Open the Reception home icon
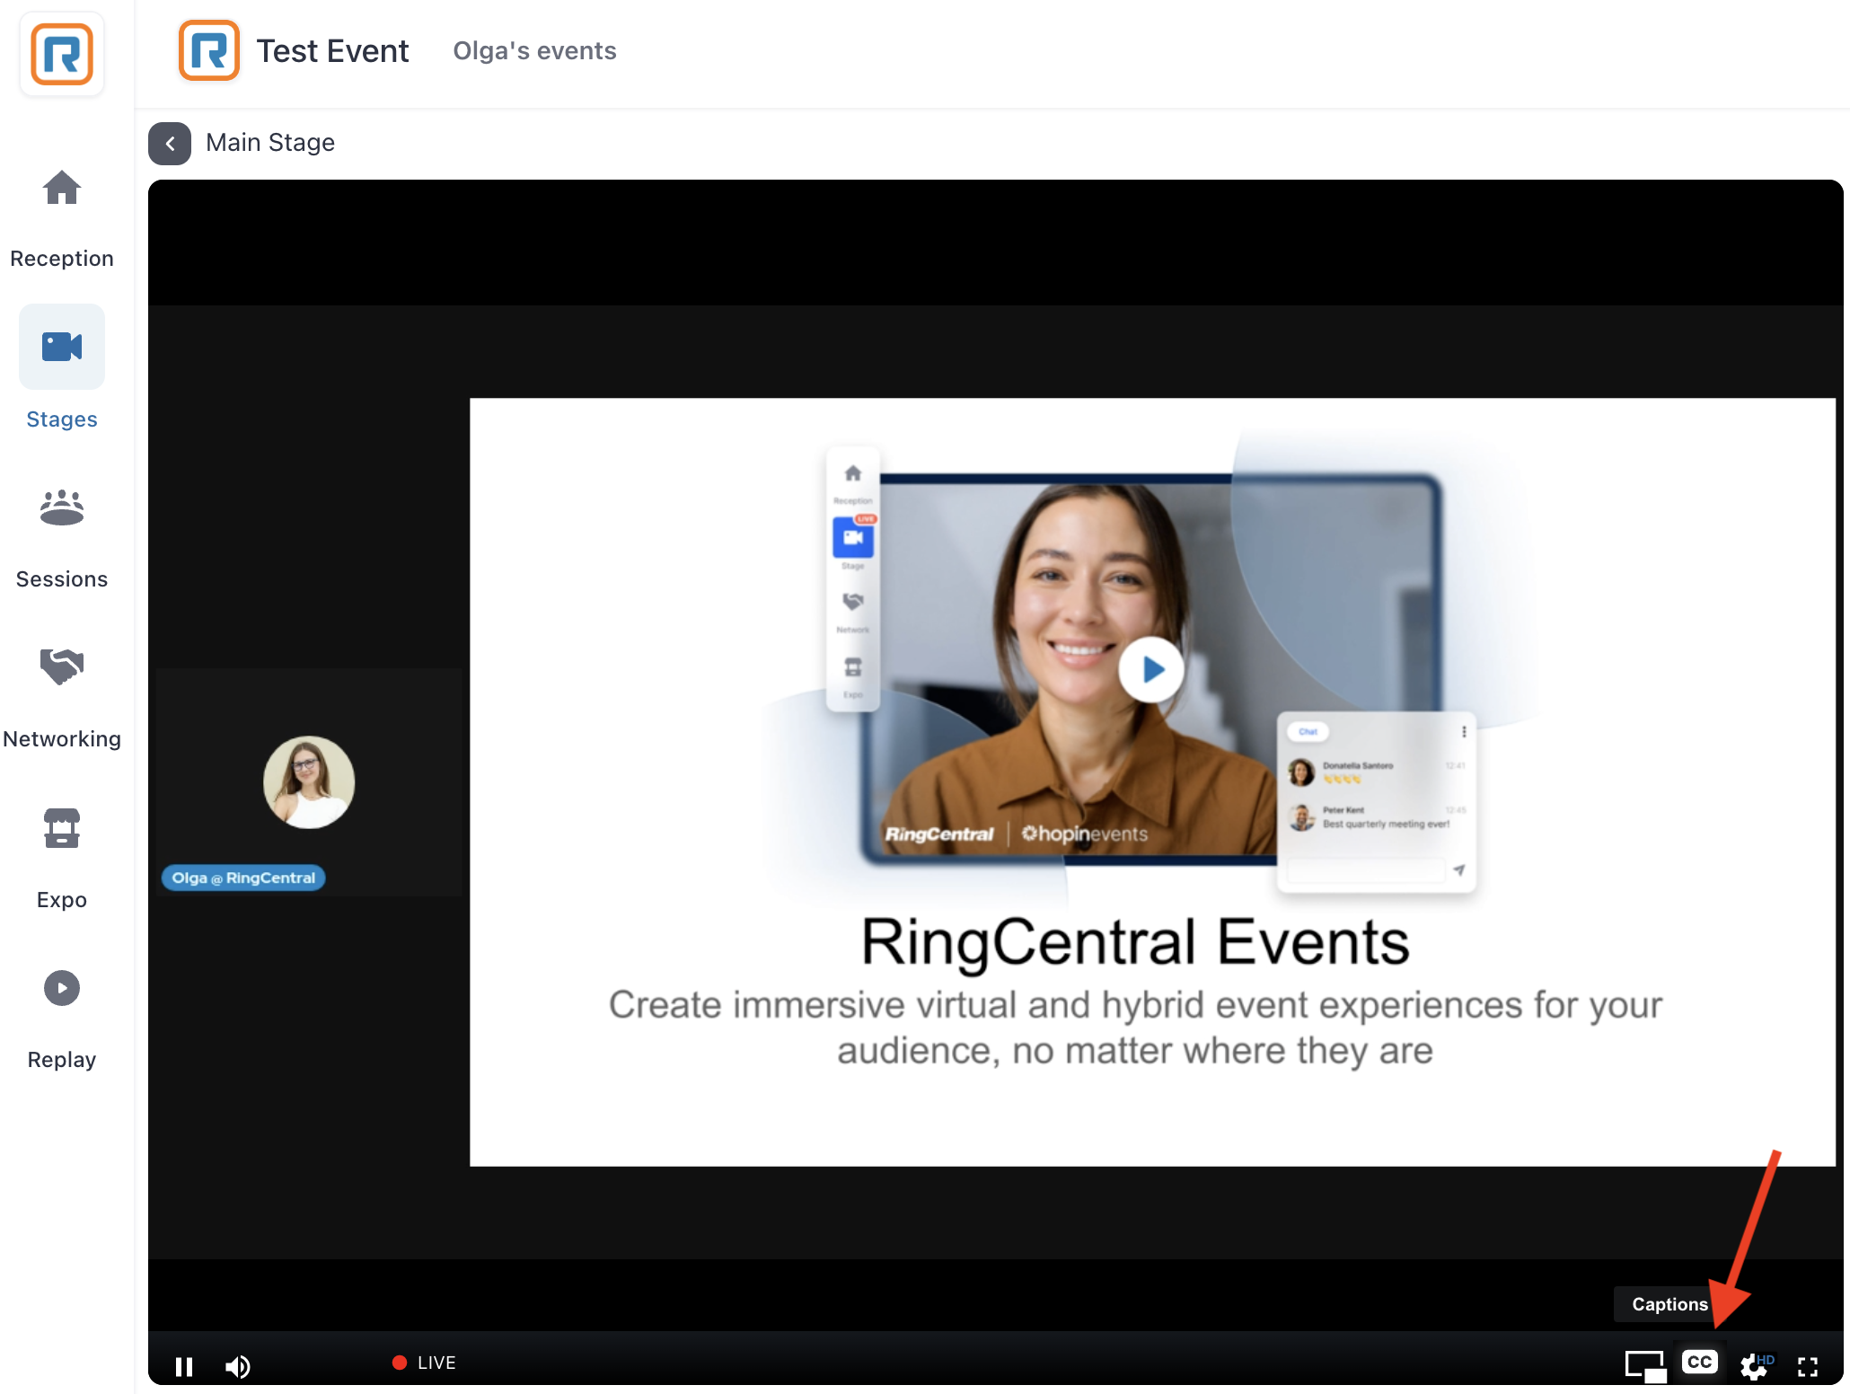 [x=62, y=187]
